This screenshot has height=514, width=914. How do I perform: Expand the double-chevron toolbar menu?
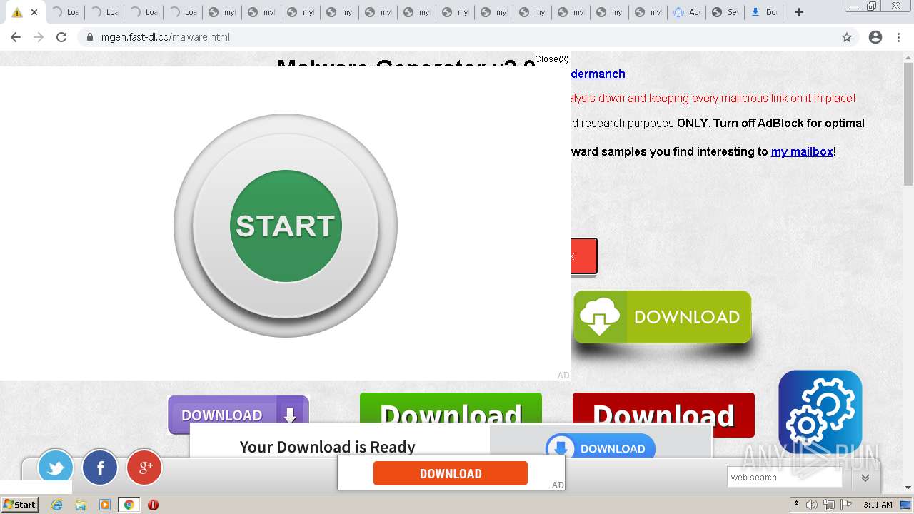point(865,478)
